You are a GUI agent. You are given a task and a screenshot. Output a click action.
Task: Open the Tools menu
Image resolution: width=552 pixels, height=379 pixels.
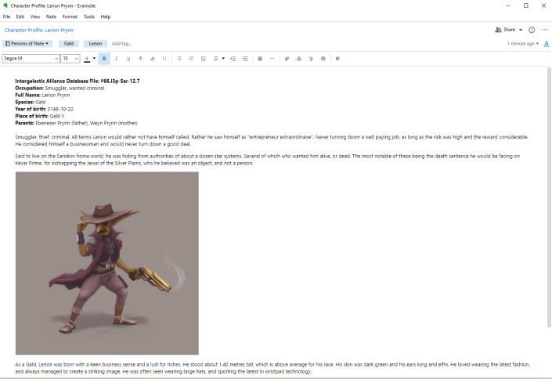[x=89, y=16]
